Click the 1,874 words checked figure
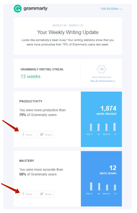This screenshot has width=137, height=213. 106,110
